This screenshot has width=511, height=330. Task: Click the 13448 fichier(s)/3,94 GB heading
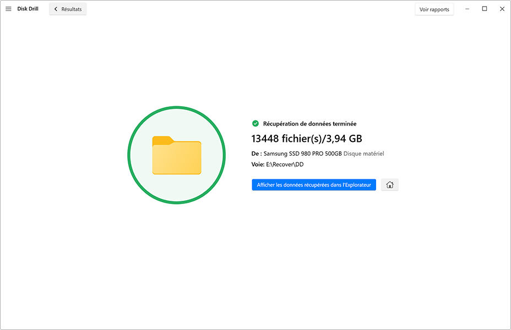[307, 139]
